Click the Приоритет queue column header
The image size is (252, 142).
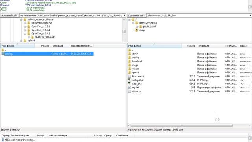point(109,136)
